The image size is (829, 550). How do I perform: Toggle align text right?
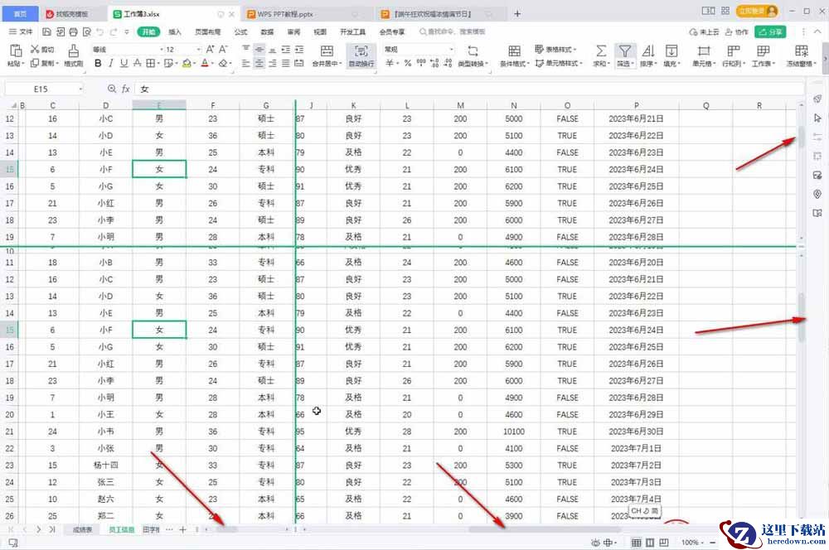272,64
